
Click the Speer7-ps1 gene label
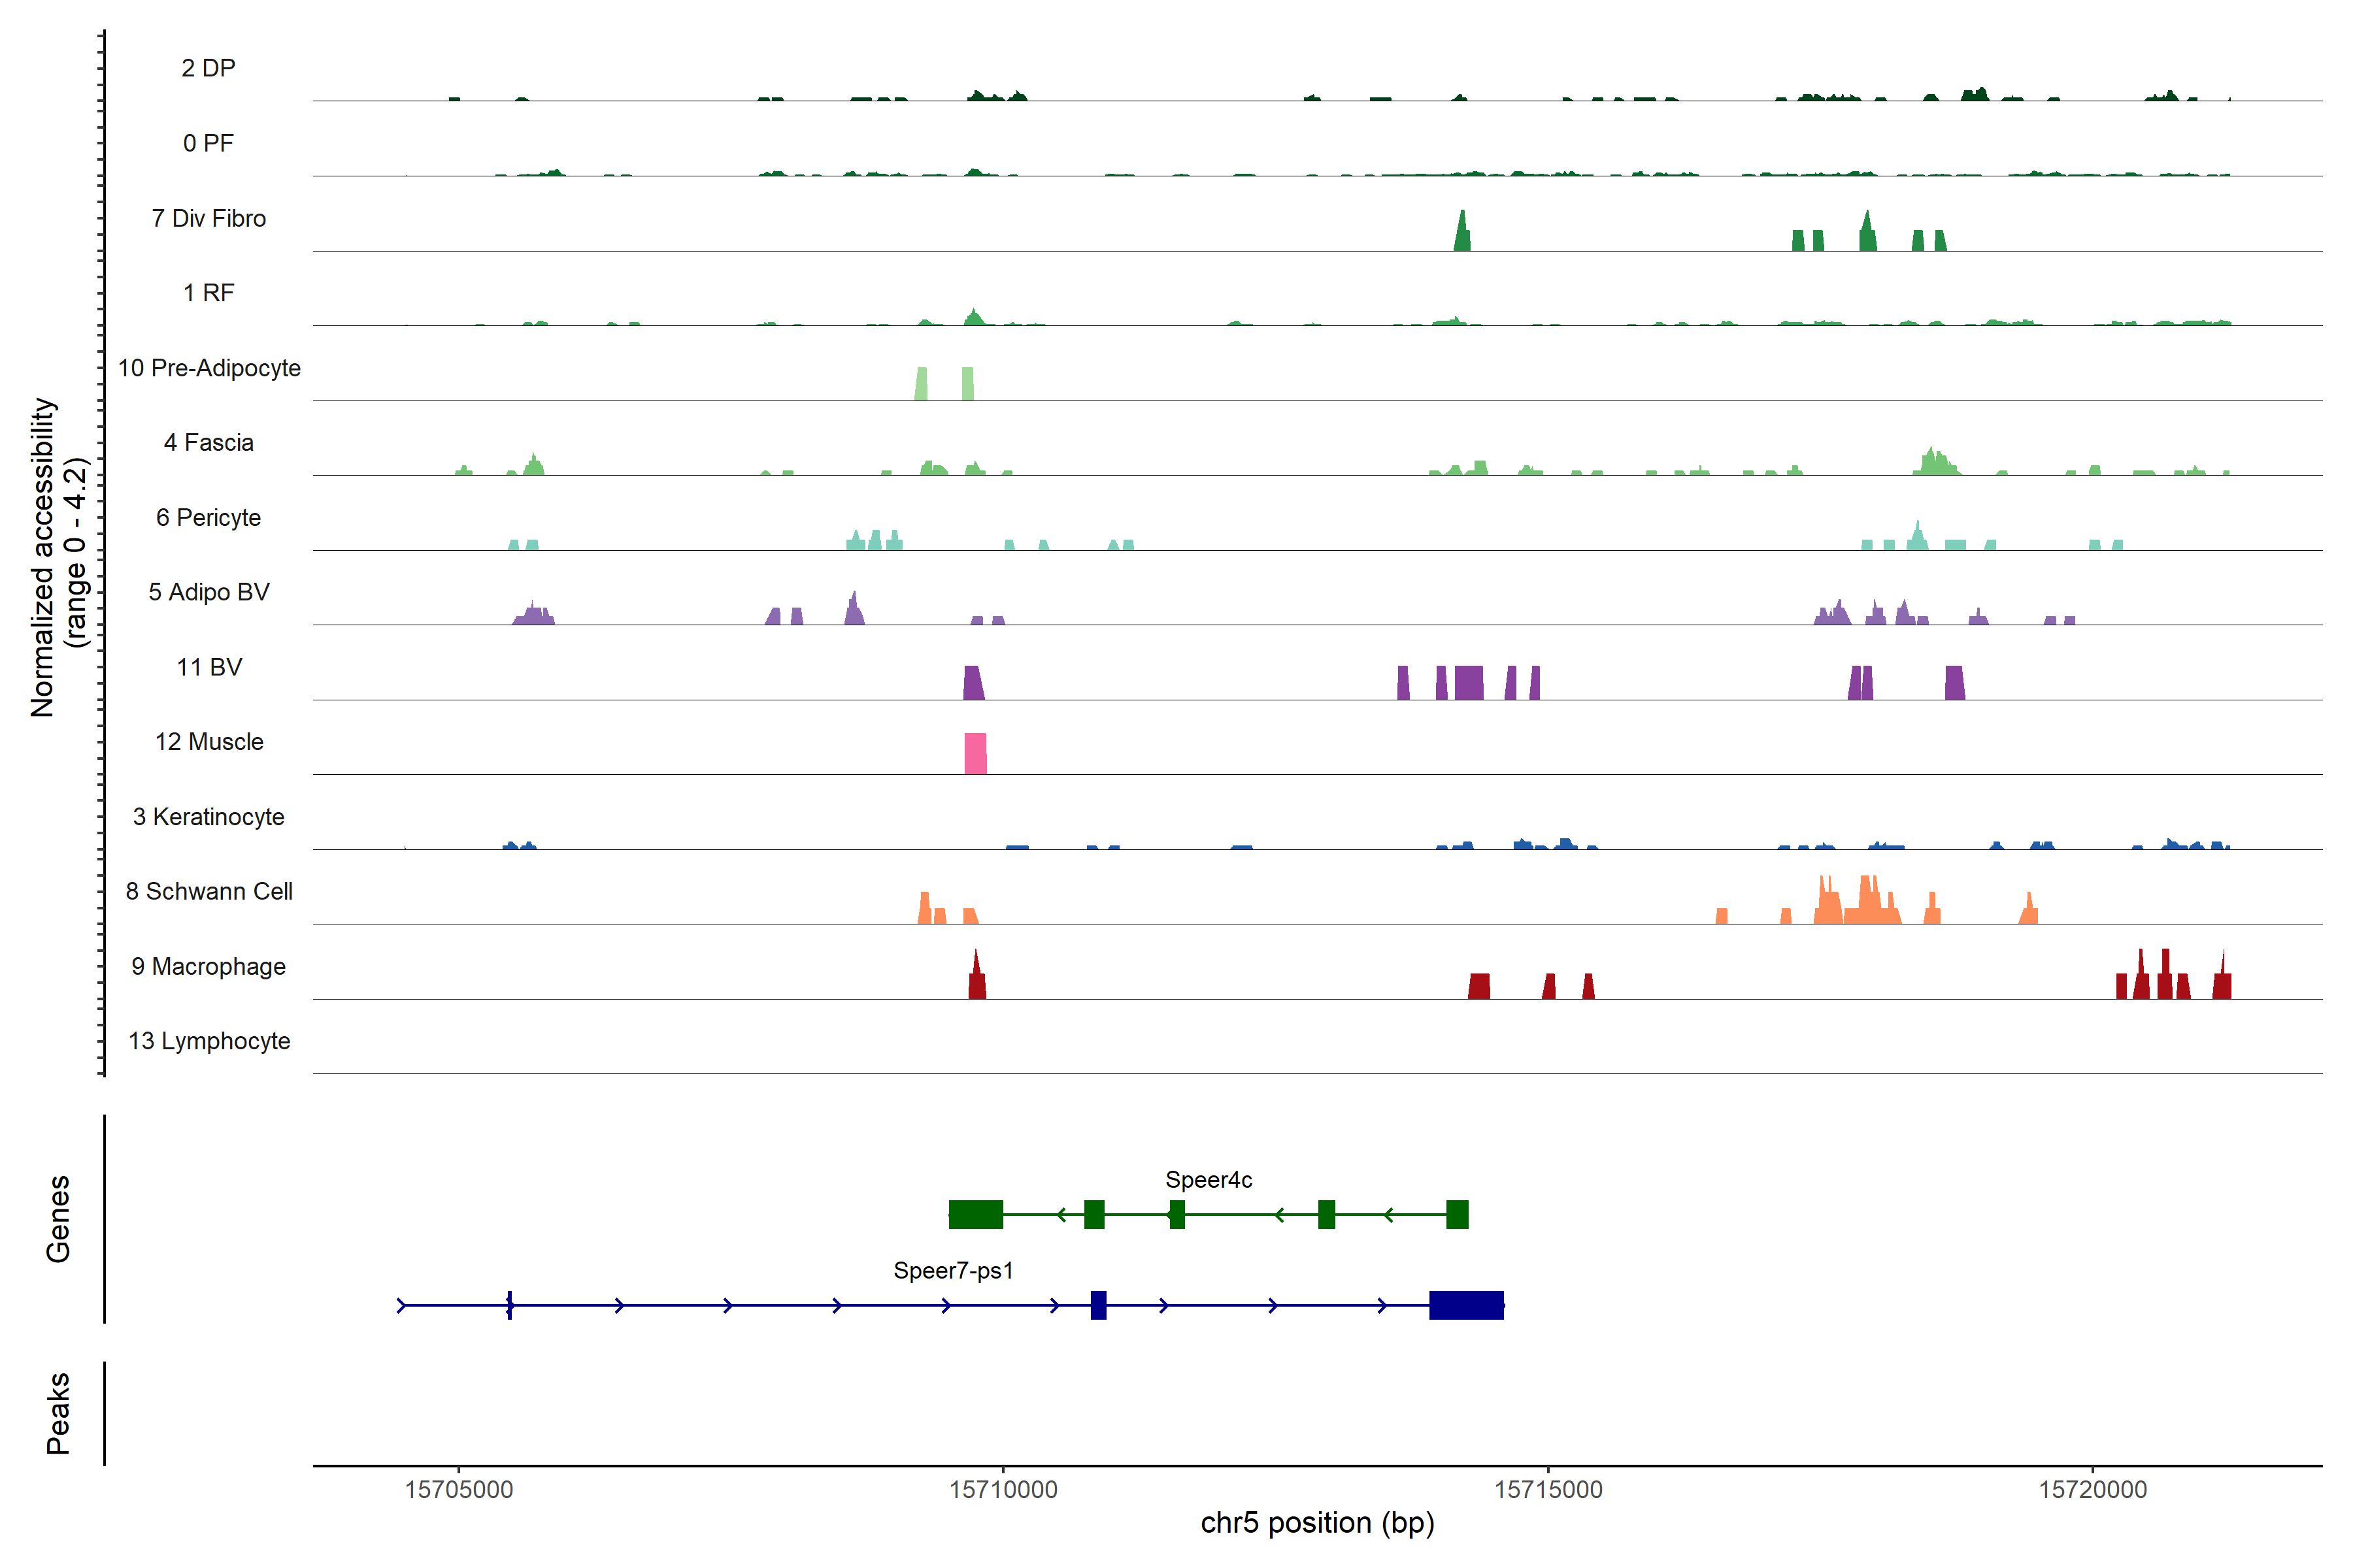(x=952, y=1271)
